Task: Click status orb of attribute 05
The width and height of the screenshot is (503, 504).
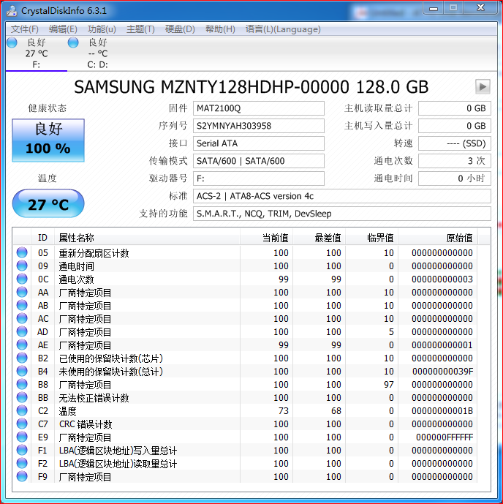Action: click(22, 252)
